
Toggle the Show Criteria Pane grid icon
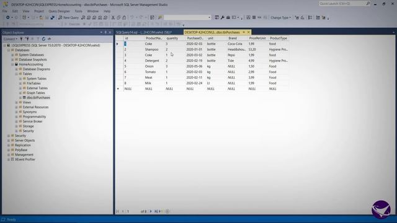(254, 17)
